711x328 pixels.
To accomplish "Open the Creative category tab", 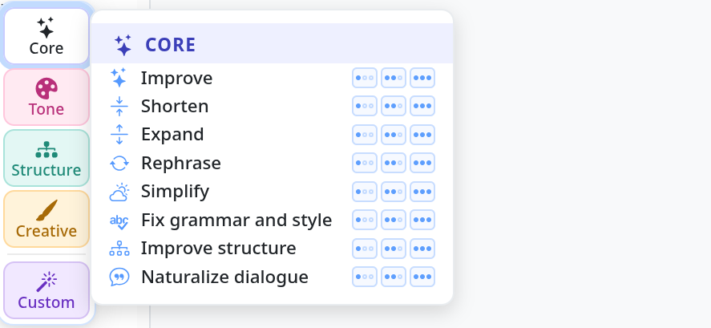I will pyautogui.click(x=46, y=219).
